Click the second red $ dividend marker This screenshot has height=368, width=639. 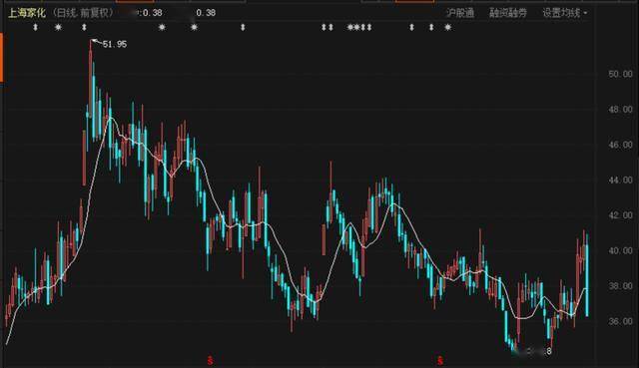tap(440, 360)
